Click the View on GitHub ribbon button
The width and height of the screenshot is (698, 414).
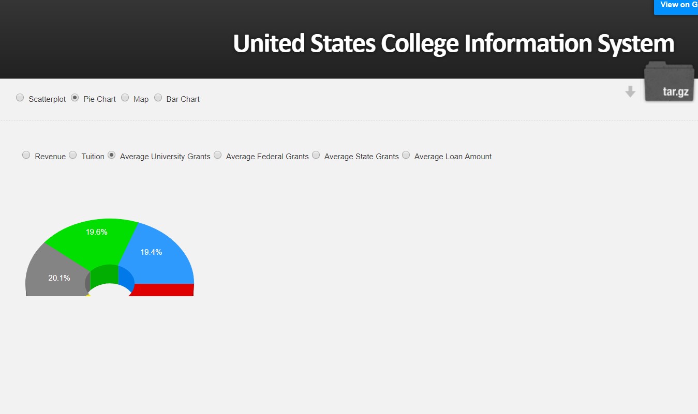click(676, 6)
